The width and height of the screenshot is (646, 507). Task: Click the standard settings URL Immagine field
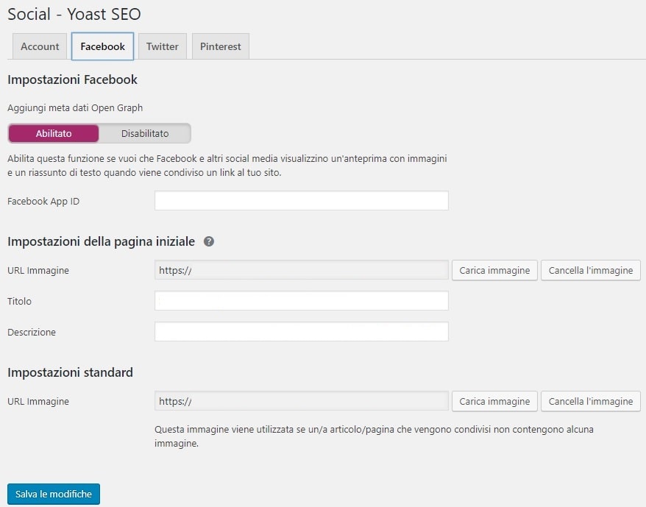pyautogui.click(x=301, y=401)
